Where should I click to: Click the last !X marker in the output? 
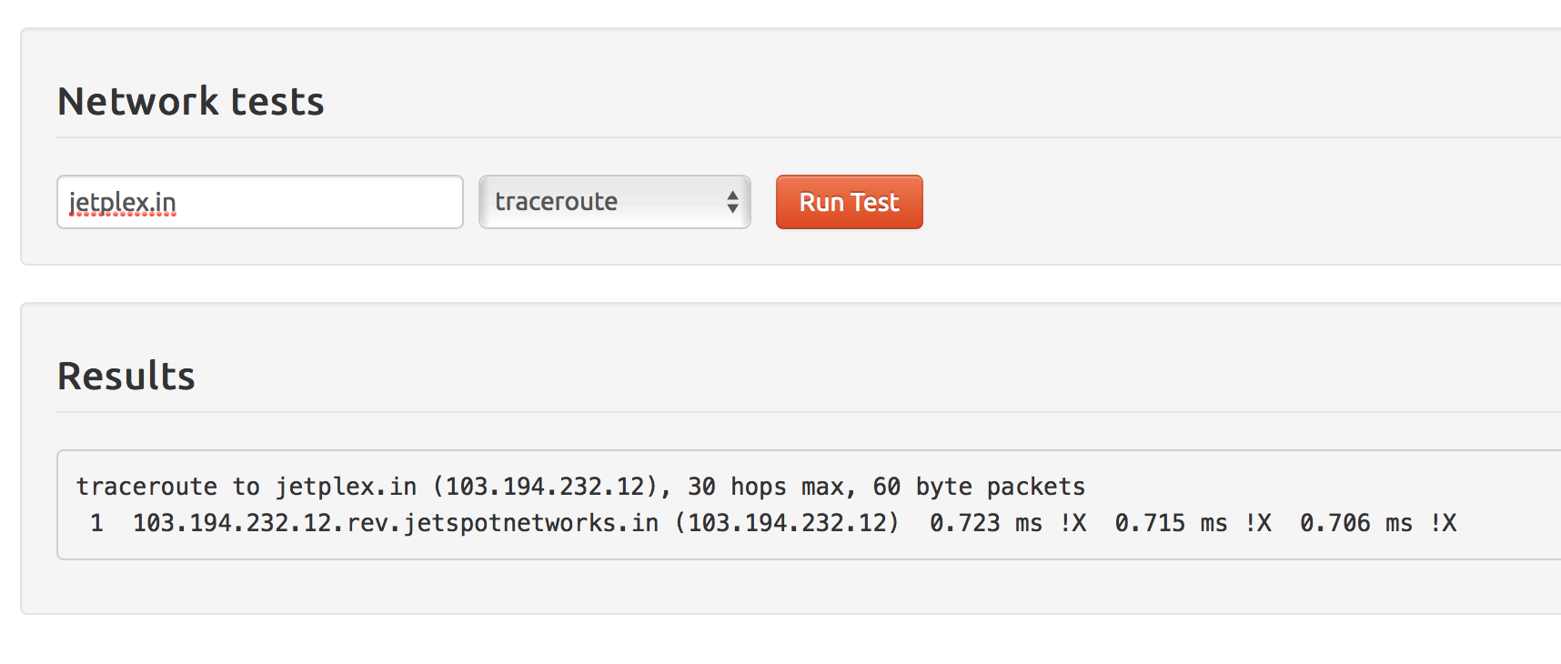pos(1444,523)
